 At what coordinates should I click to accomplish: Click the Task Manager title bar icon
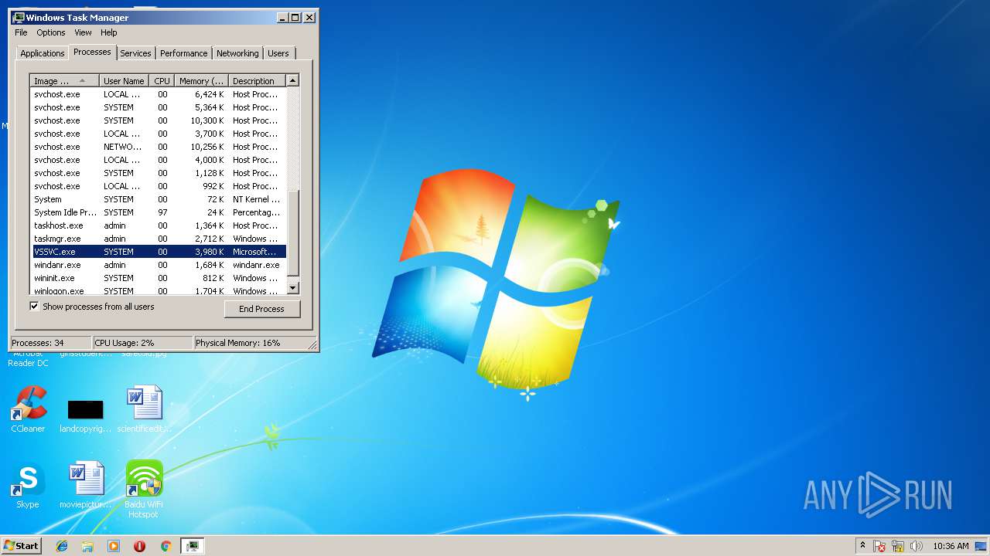pyautogui.click(x=19, y=17)
